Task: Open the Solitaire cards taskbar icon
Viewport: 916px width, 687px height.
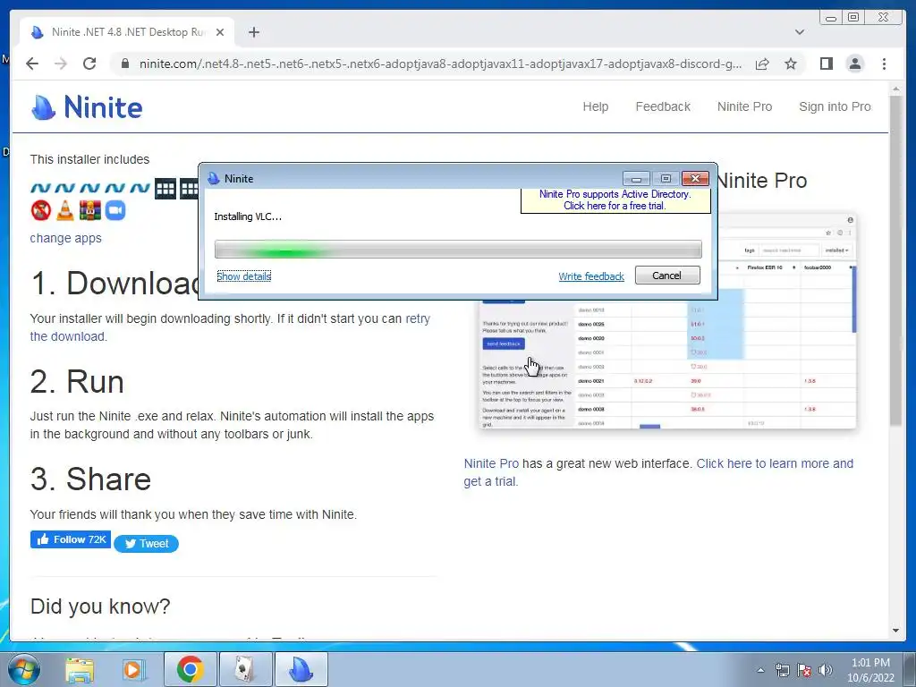Action: click(245, 669)
